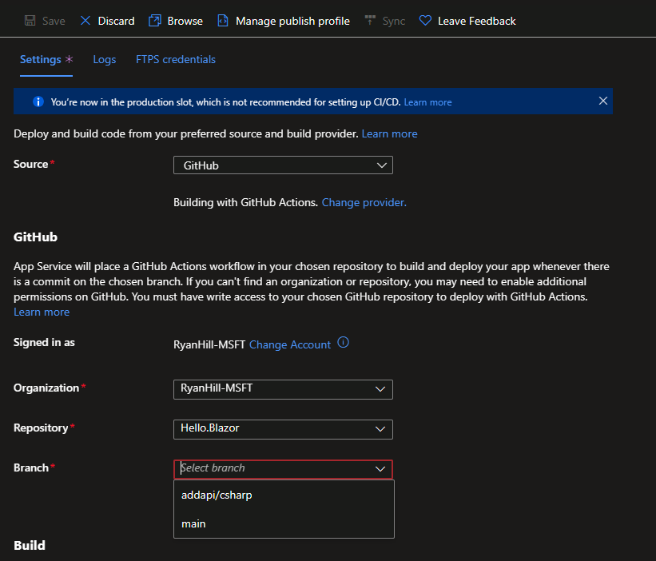Click the info icon in the production slot banner

pos(38,101)
